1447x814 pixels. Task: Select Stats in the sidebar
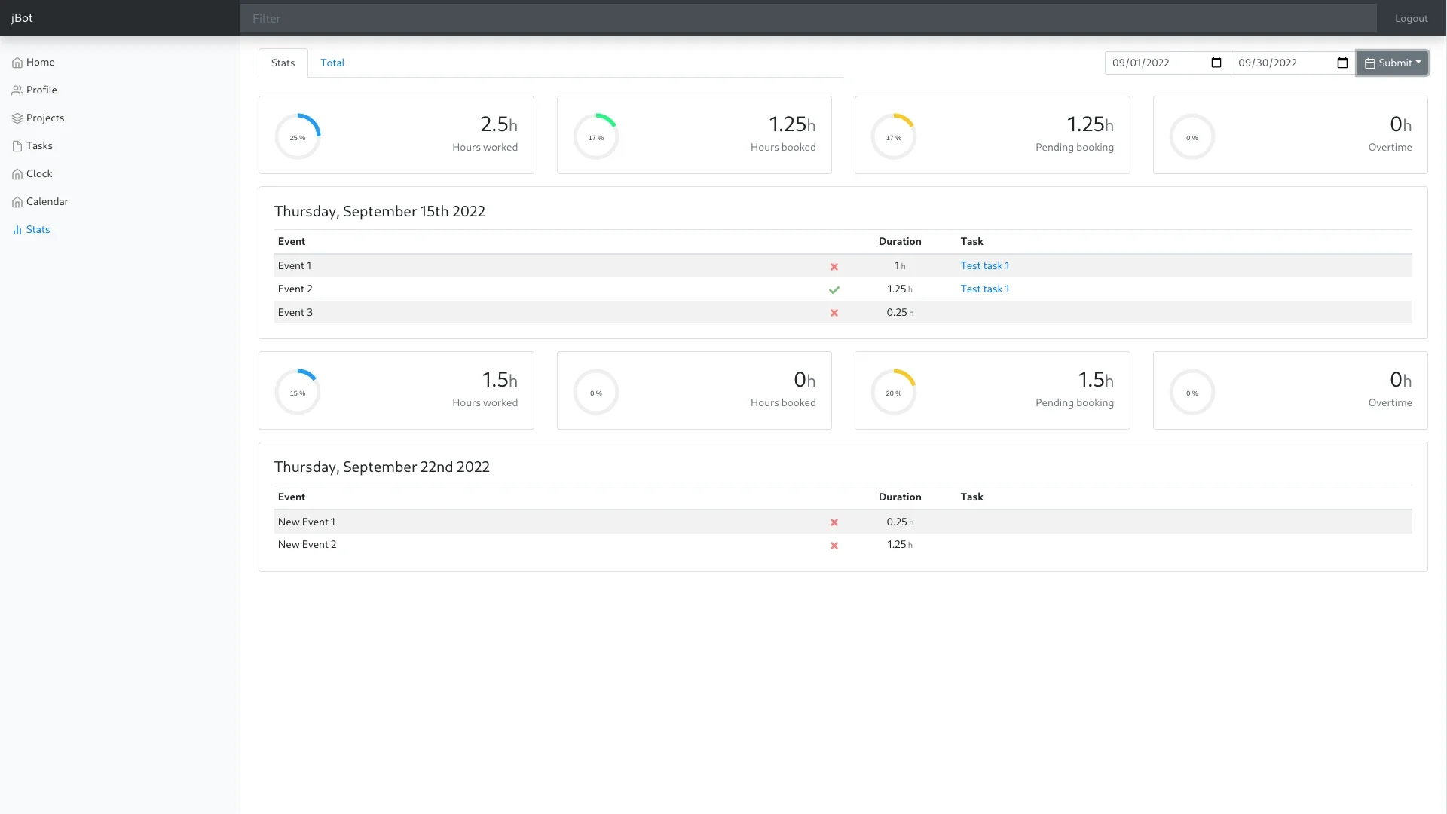[x=38, y=229]
